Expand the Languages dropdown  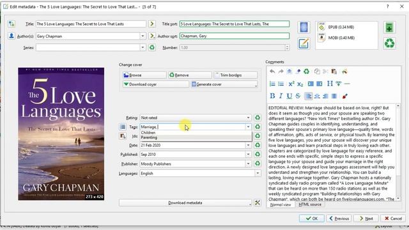tap(258, 173)
